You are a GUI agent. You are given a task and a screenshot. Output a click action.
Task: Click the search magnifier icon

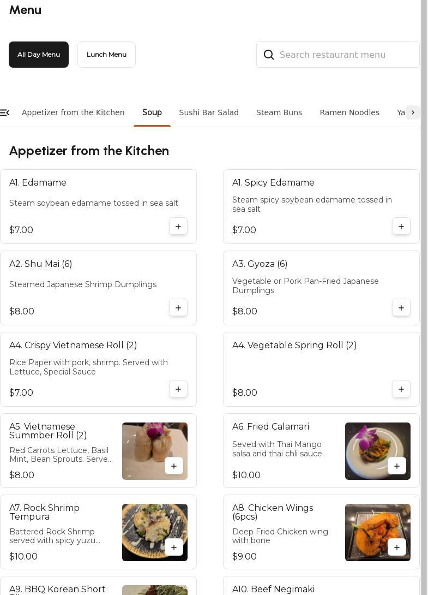[x=269, y=55]
